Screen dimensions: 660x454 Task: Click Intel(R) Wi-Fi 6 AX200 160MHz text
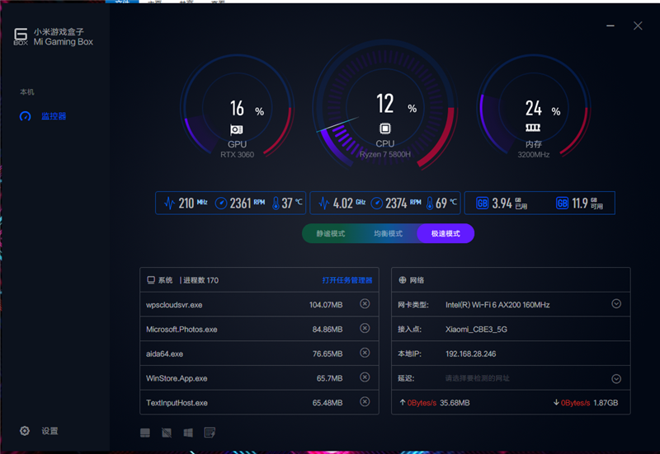[497, 305]
